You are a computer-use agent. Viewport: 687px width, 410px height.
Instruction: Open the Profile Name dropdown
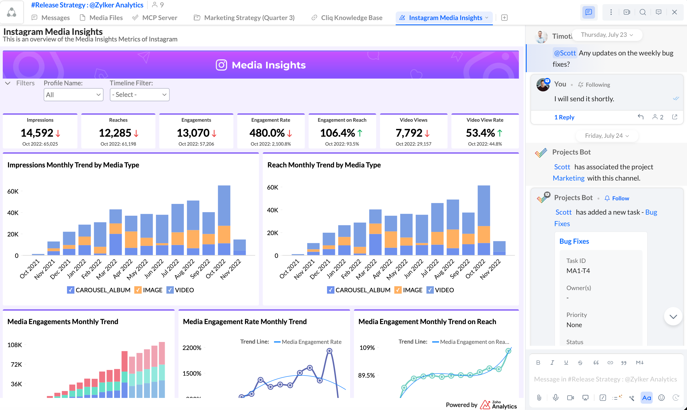point(74,95)
